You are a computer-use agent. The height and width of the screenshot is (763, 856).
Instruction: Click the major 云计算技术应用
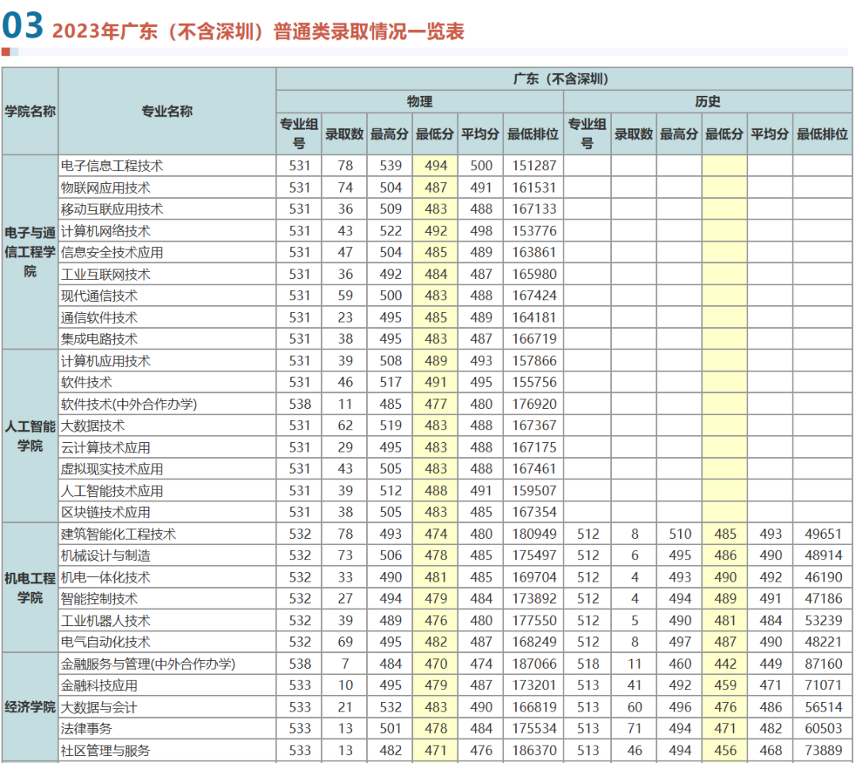(105, 448)
